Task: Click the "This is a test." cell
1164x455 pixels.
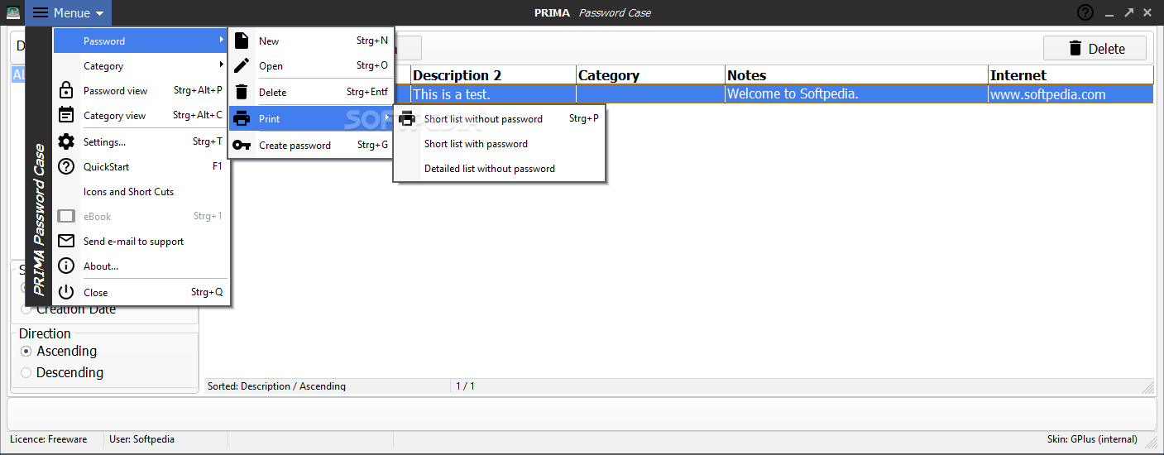Action: pyautogui.click(x=493, y=94)
